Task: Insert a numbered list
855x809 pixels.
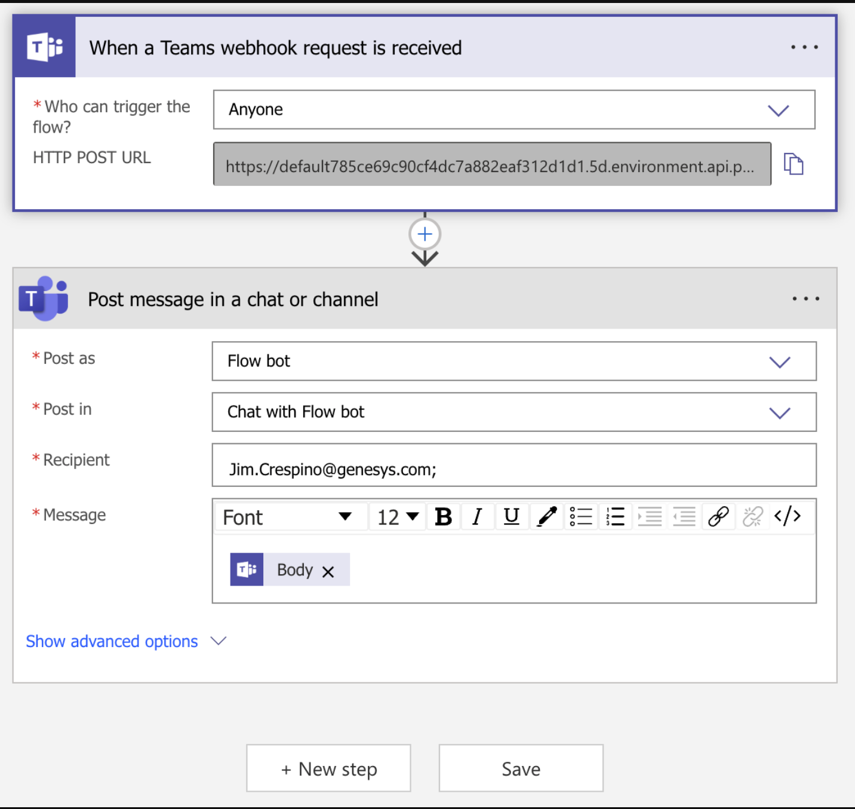Action: (x=615, y=517)
